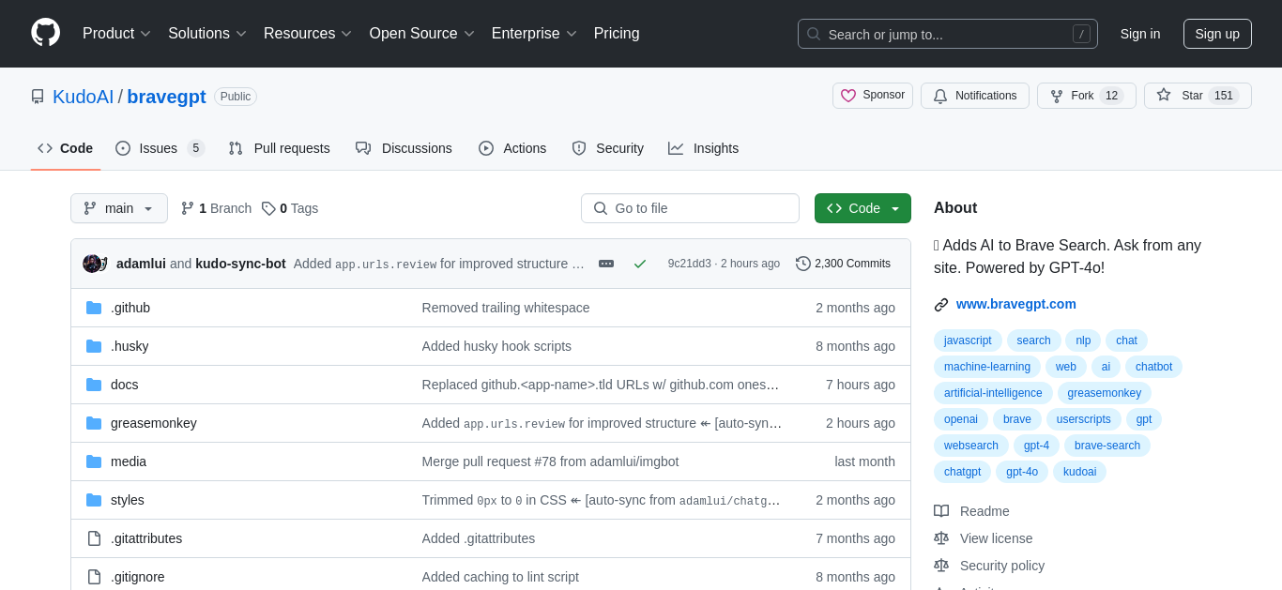Click the greasemonkey folder icon

point(94,423)
